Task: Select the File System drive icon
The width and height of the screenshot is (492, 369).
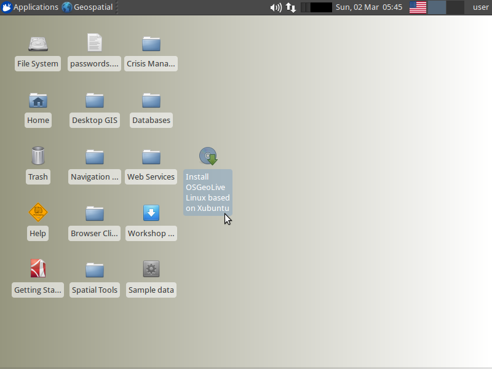Action: (x=38, y=44)
